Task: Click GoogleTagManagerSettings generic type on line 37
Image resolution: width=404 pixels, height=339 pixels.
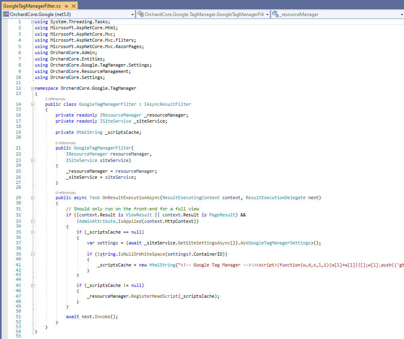Action: pos(279,243)
